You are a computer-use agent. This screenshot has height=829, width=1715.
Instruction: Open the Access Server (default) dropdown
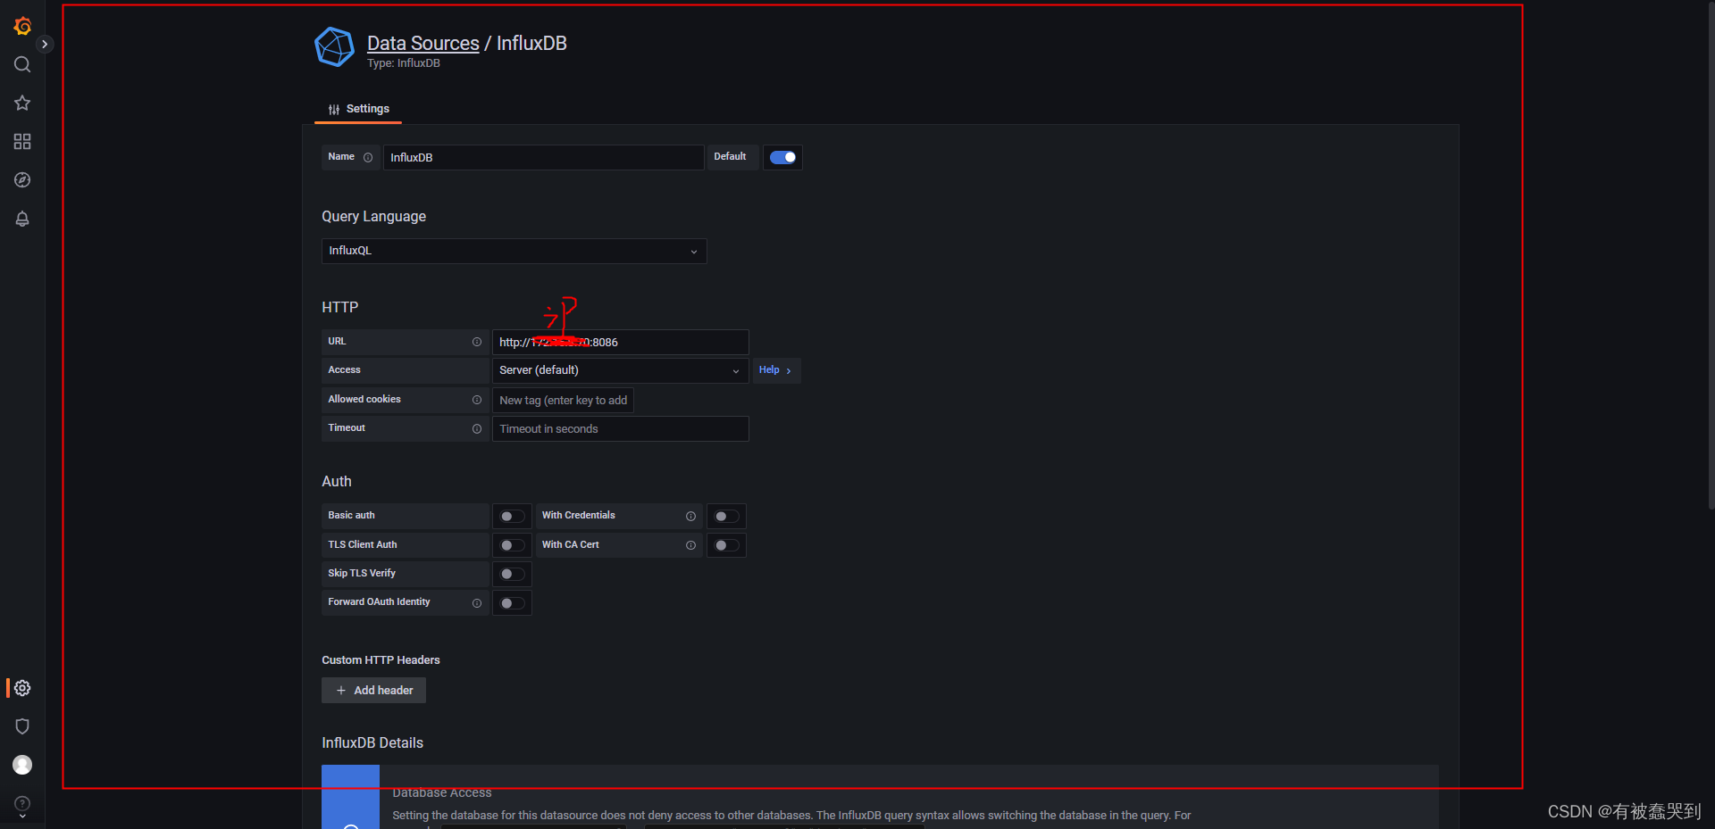(620, 370)
